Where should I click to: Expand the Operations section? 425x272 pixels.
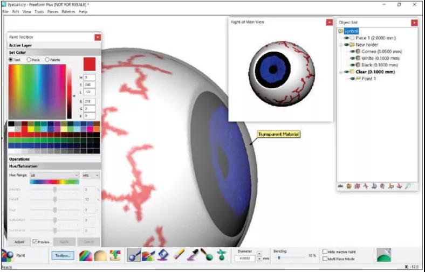click(x=54, y=159)
